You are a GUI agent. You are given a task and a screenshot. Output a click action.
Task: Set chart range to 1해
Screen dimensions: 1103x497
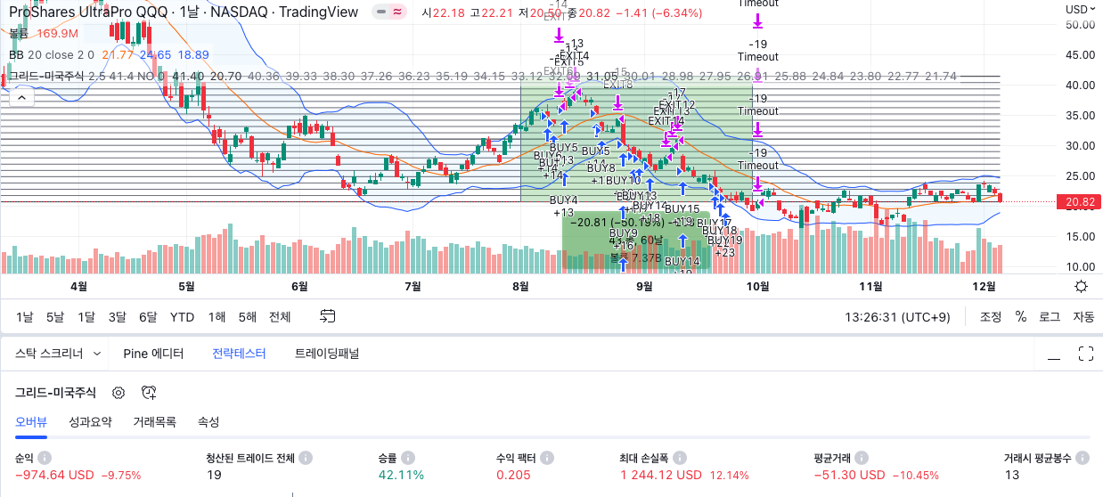(x=217, y=317)
